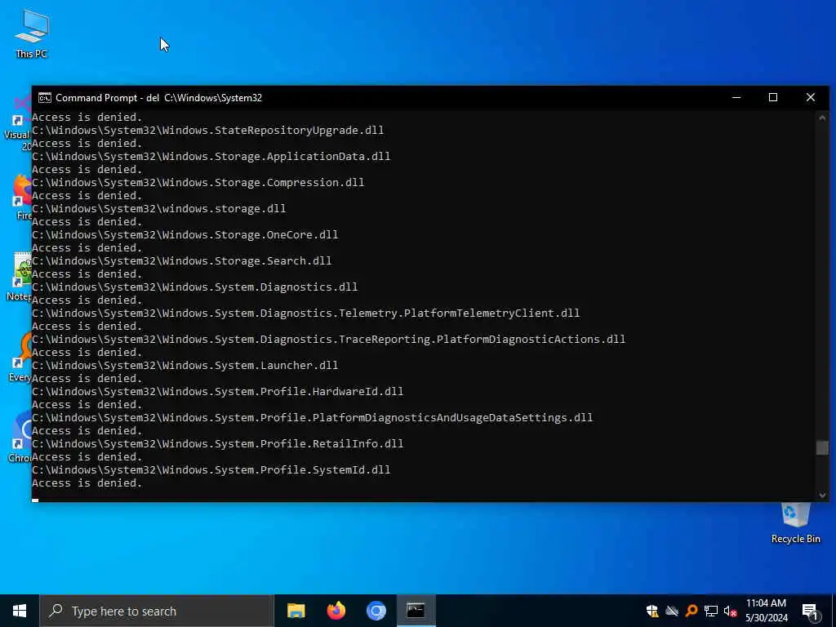Click the Windows.System.Profile.RetailInfo.dll line
The image size is (836, 627).
tap(217, 443)
